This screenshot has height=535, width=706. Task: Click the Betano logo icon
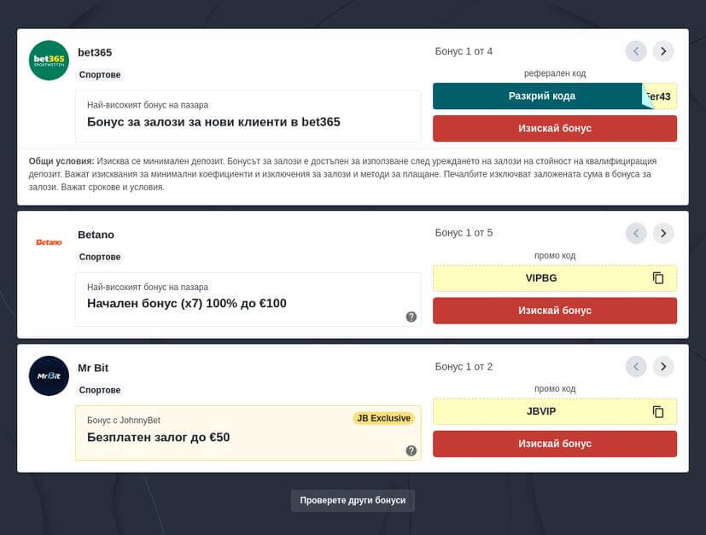49,242
